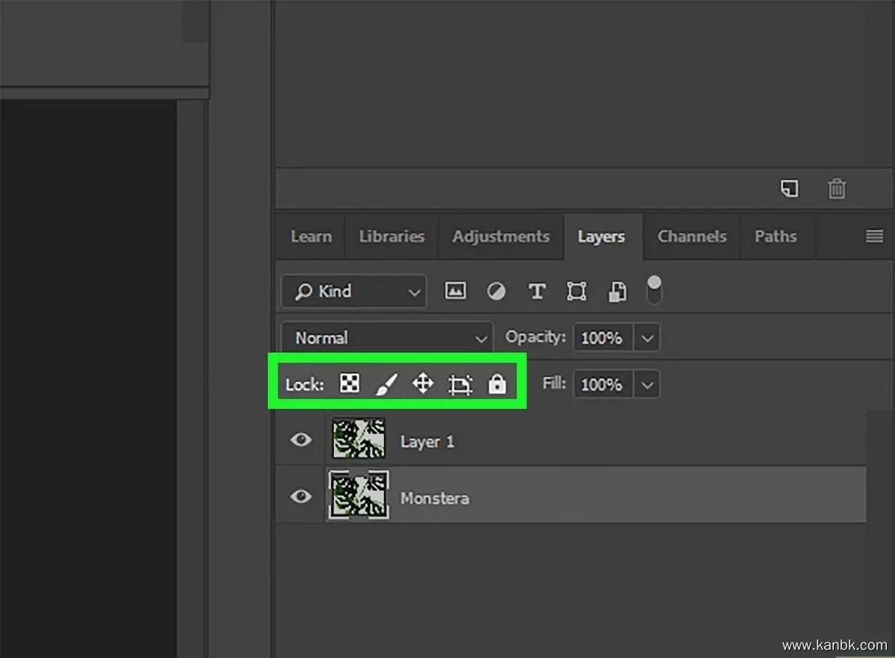Toggle the layer filtering switch
This screenshot has height=658, width=895.
653,290
